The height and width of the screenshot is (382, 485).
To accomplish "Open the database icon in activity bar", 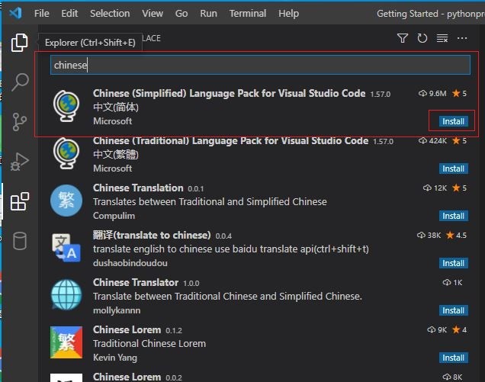I will pos(20,242).
